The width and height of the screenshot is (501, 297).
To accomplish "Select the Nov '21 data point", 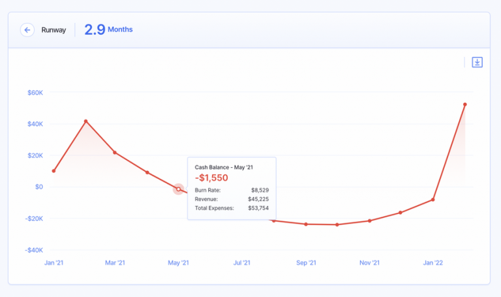I will tap(369, 221).
